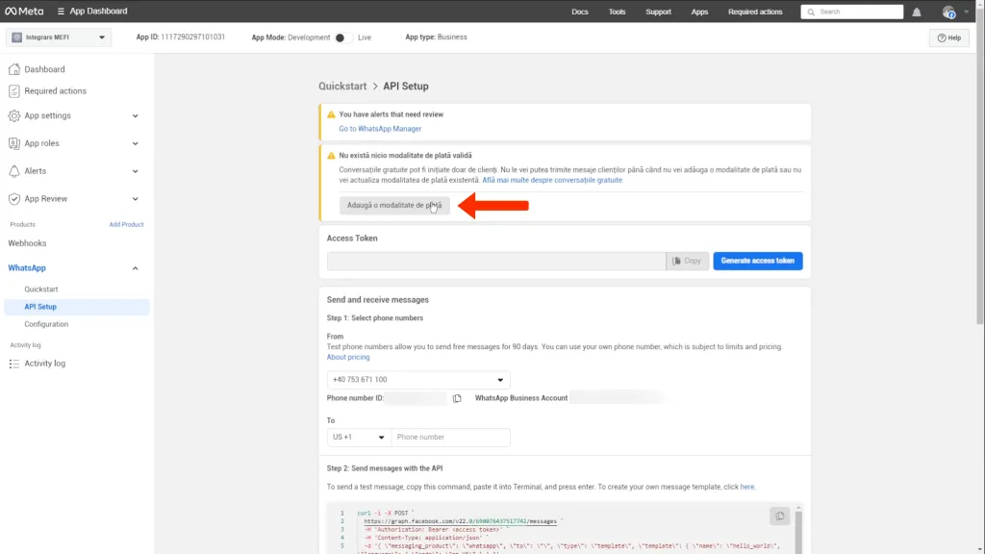Select Quickstart under WhatsApp
This screenshot has height=554, width=985.
[x=40, y=290]
